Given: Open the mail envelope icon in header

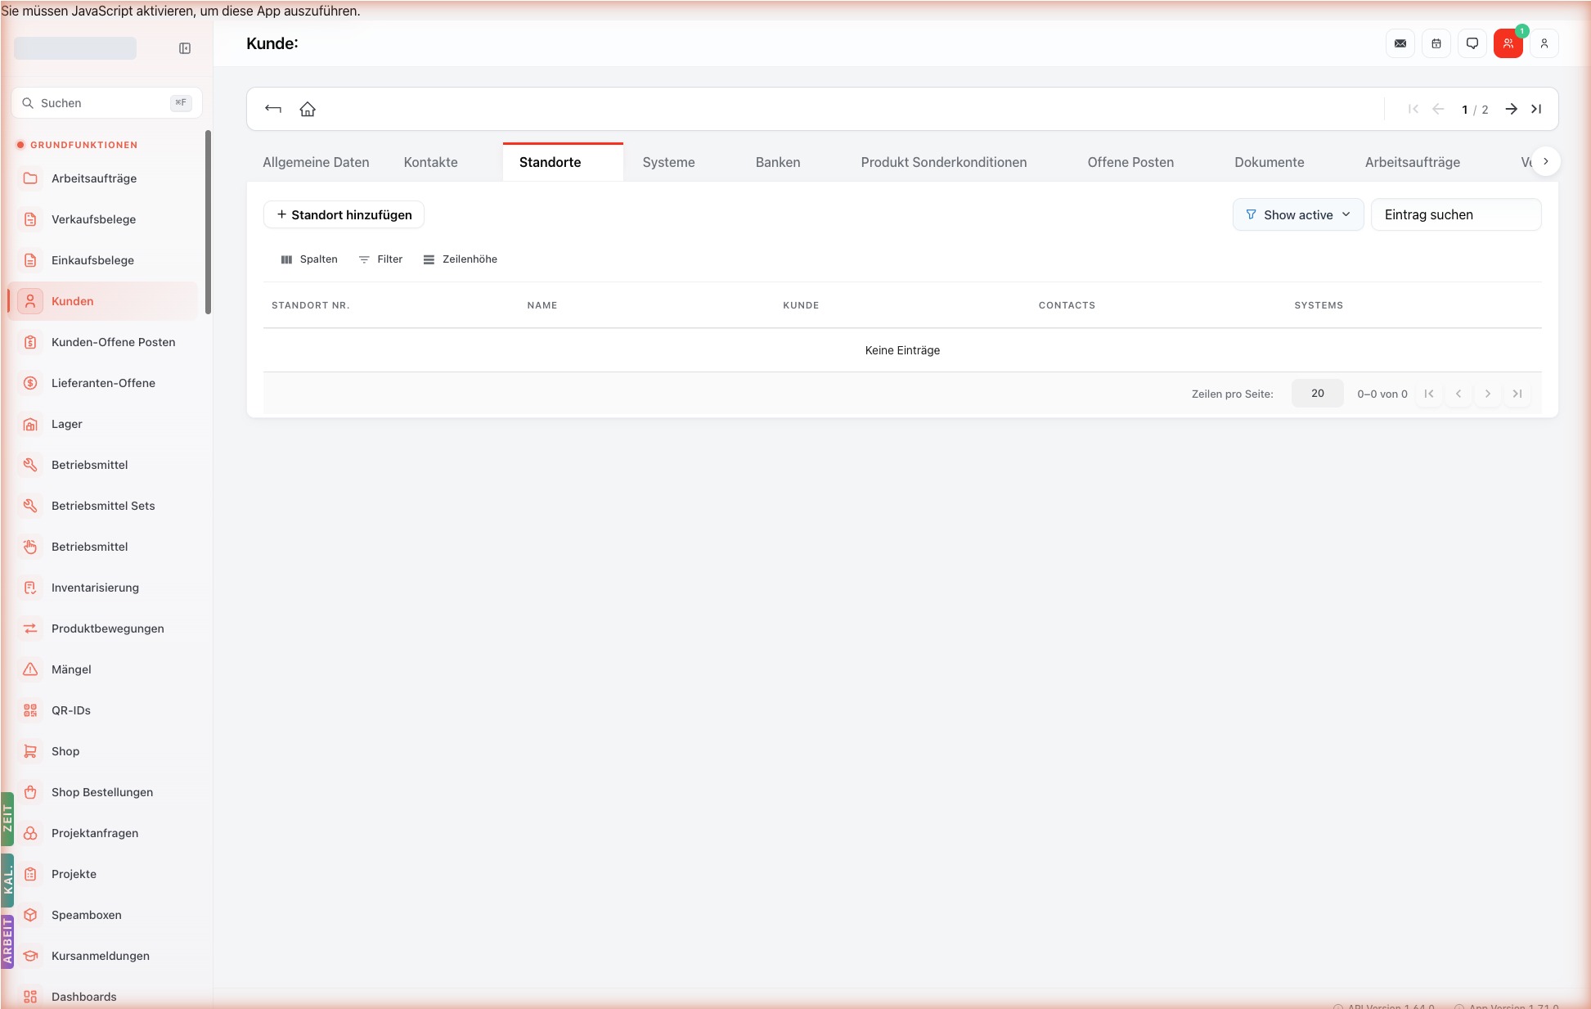Looking at the screenshot, I should 1400,43.
